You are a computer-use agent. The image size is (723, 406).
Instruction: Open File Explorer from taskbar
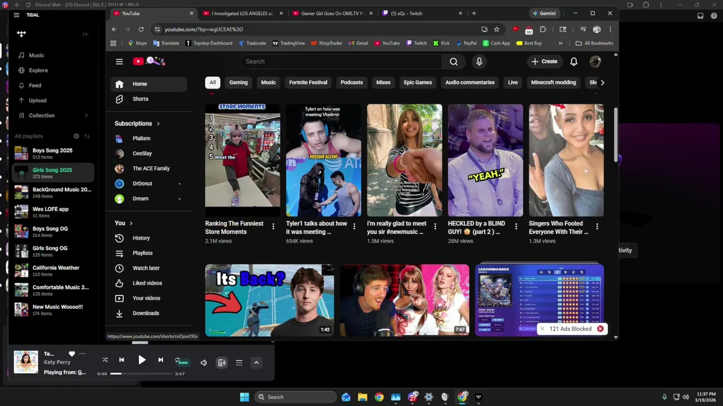pos(363,397)
